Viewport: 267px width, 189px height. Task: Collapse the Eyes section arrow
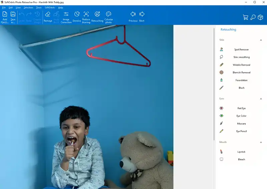pos(261,99)
